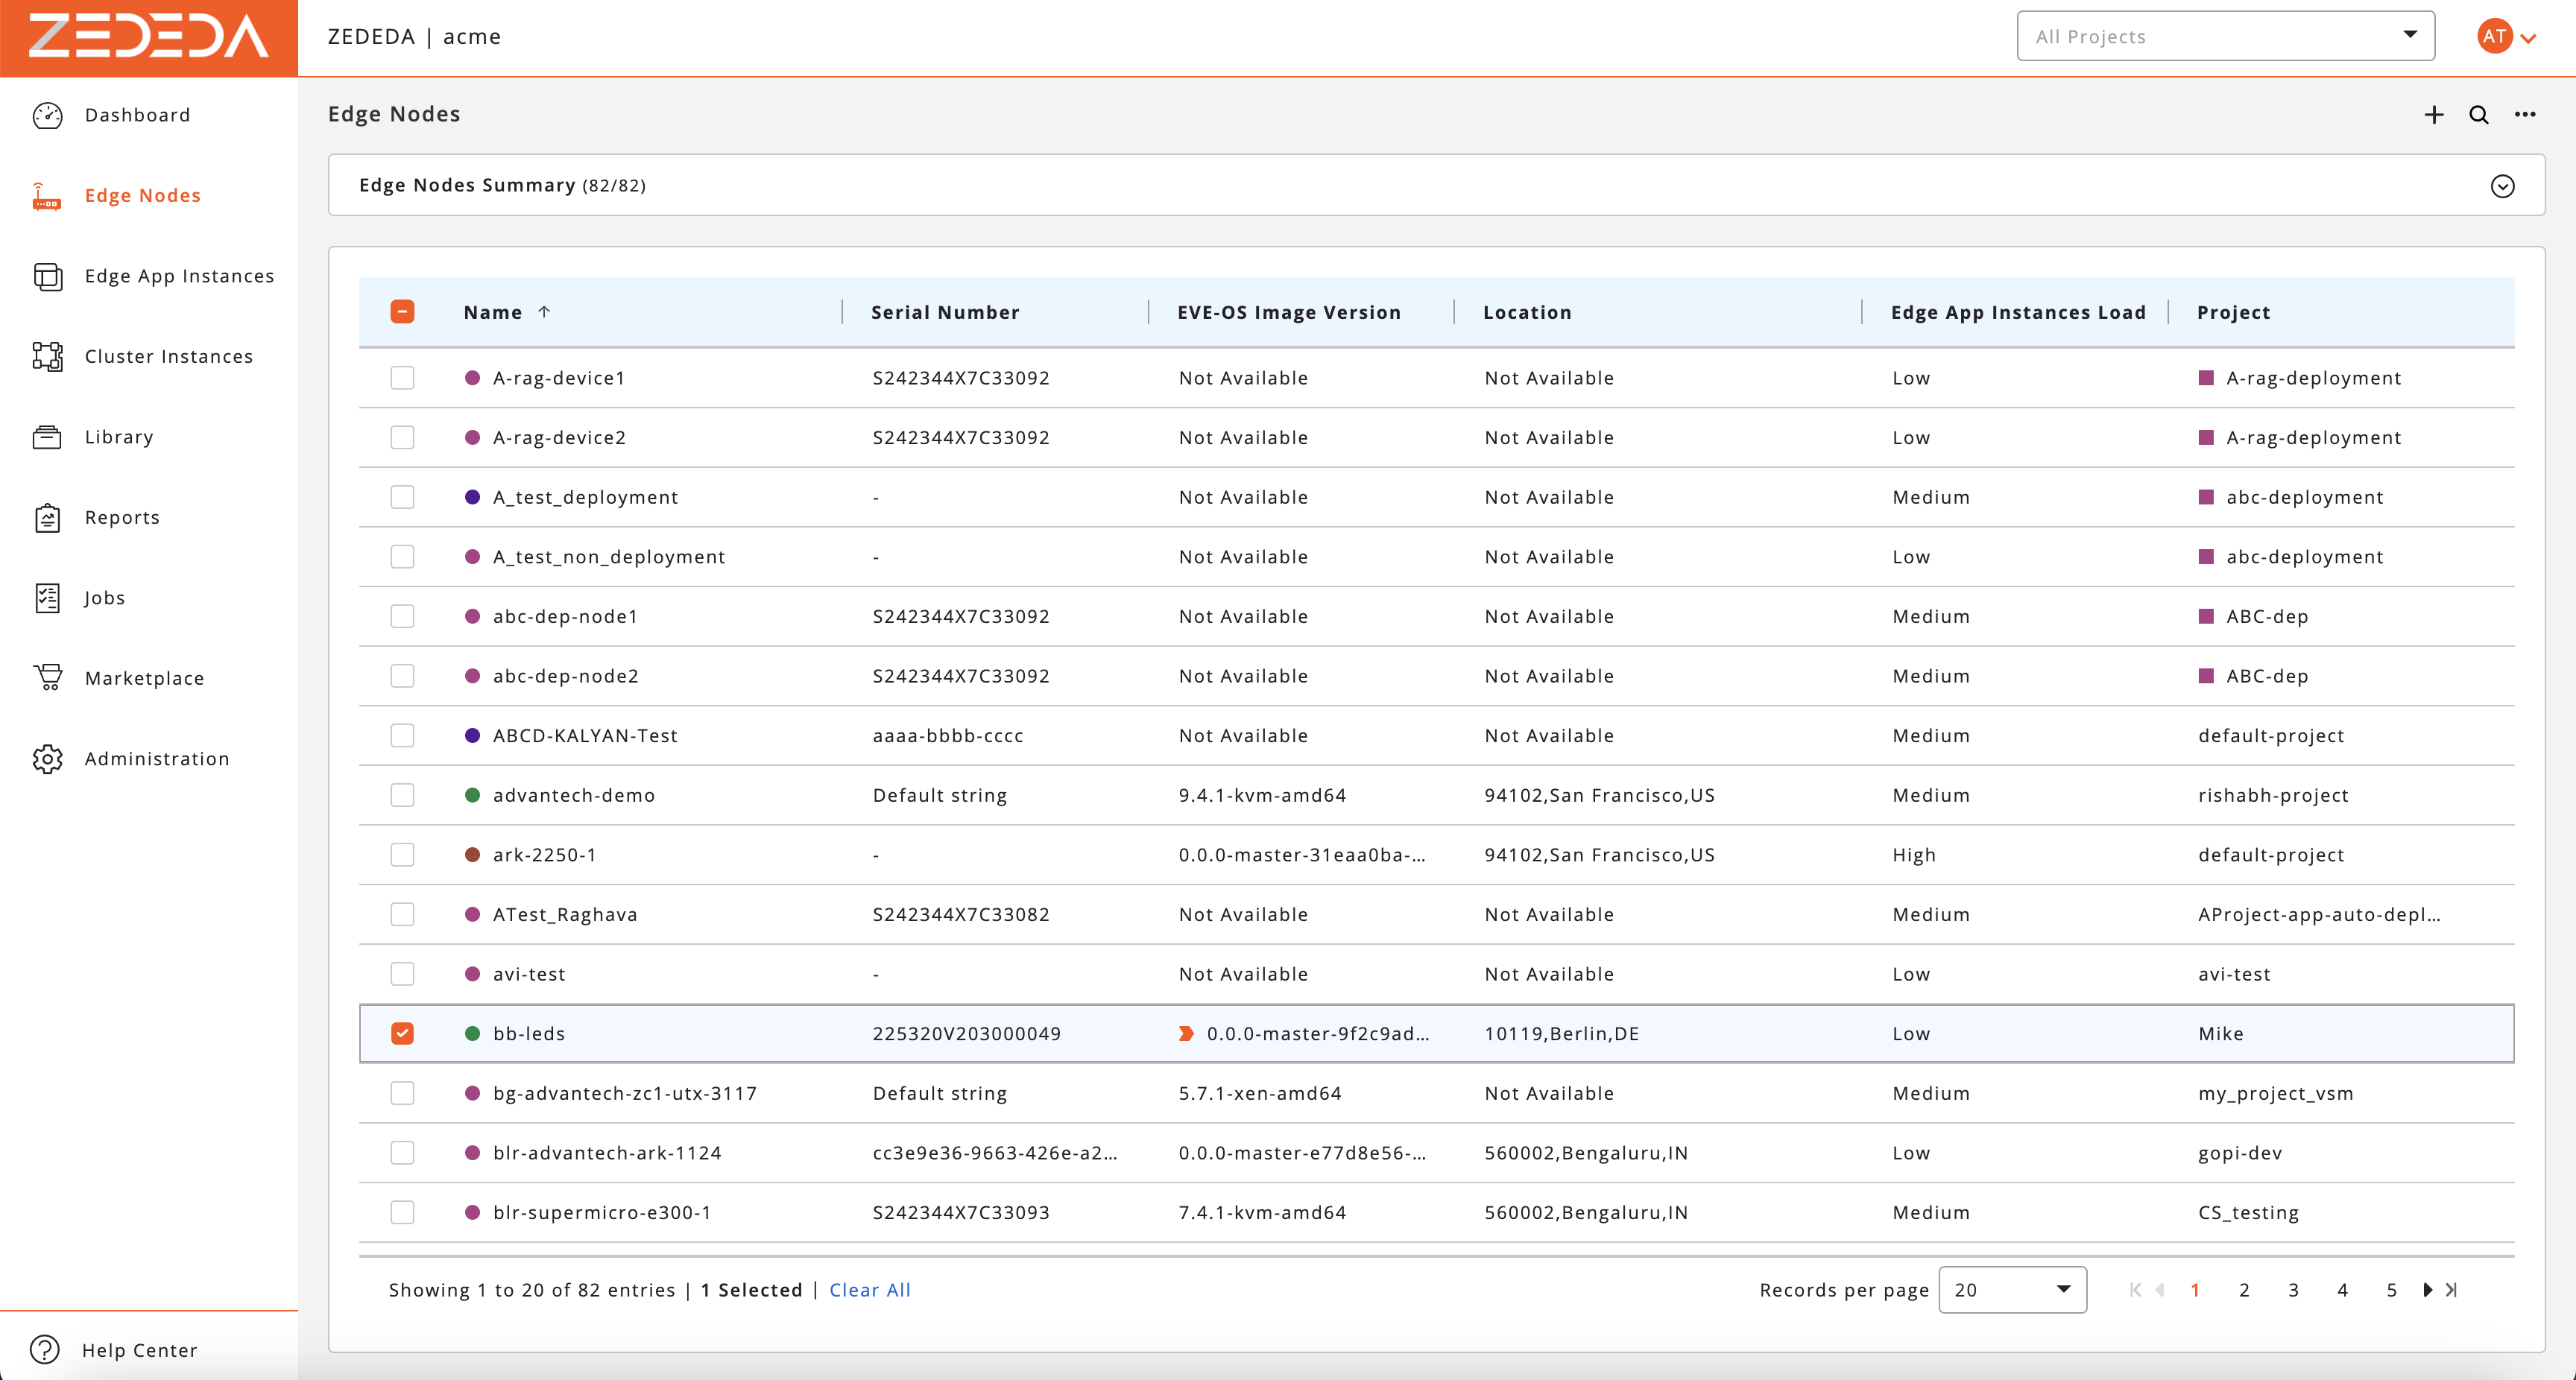Viewport: 2576px width, 1380px height.
Task: Open the more options menu
Action: tap(2526, 115)
